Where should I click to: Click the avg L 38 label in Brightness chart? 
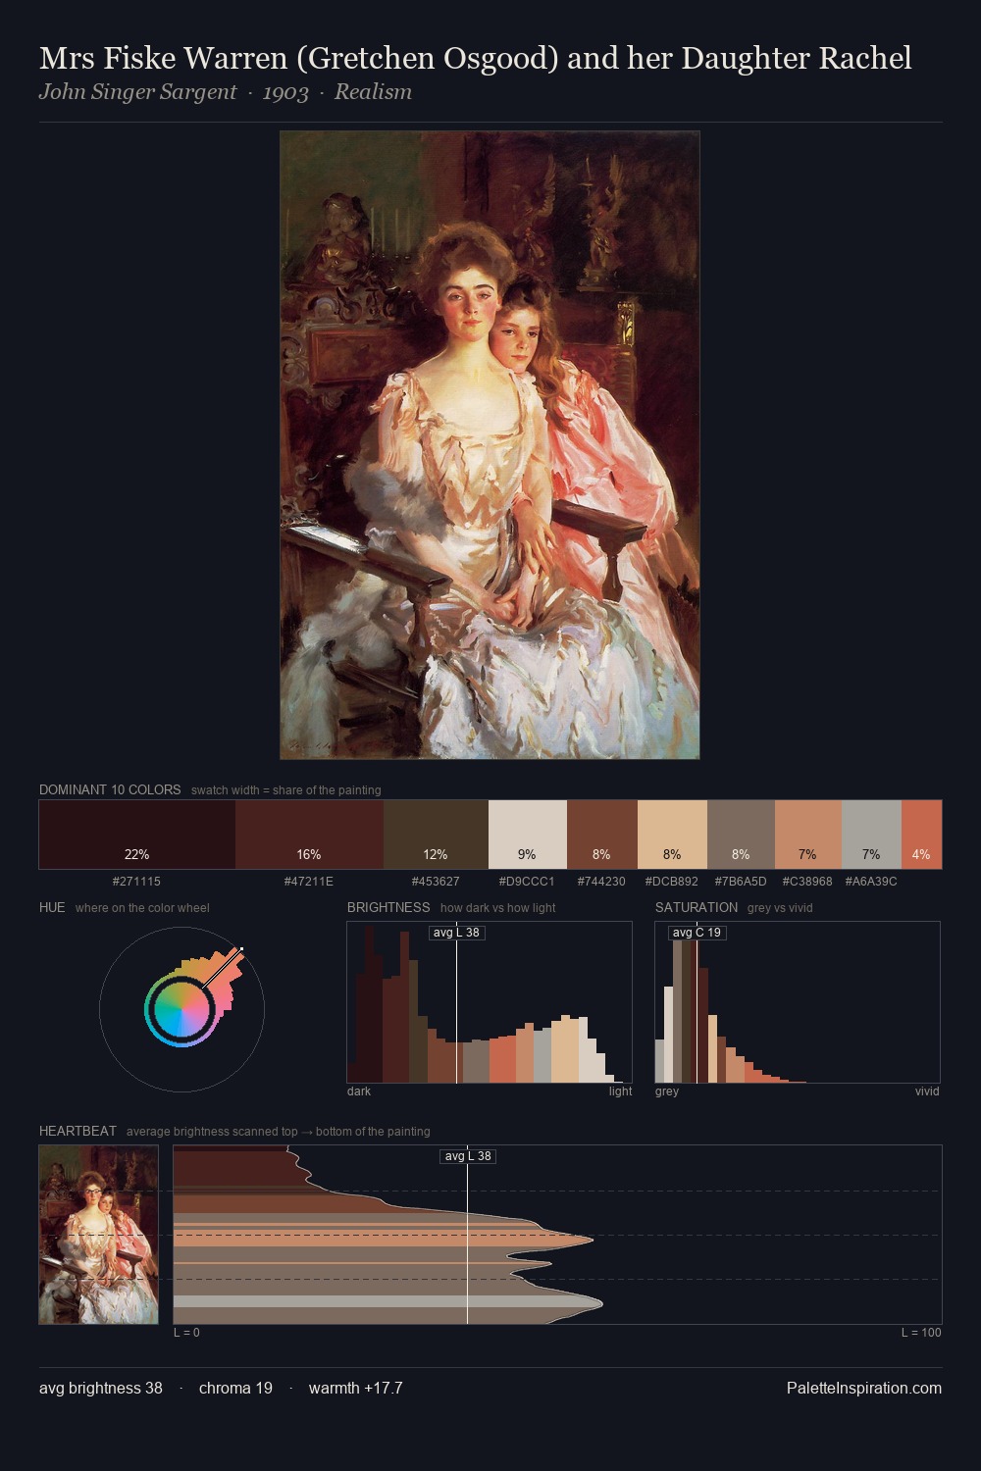(x=457, y=933)
